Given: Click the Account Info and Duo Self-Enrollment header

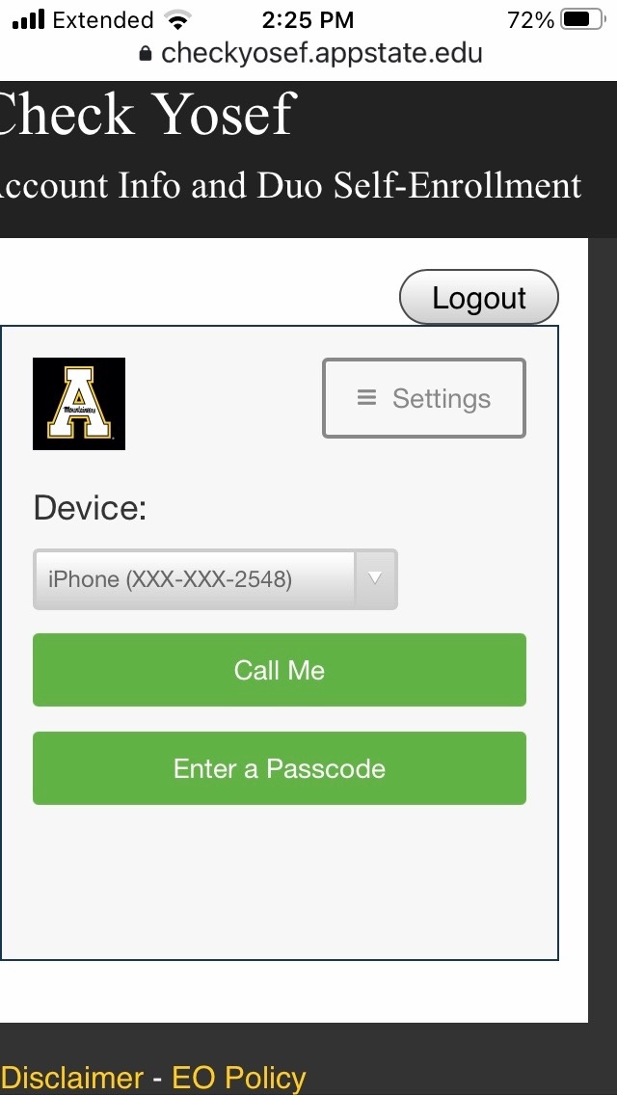Looking at the screenshot, I should [x=289, y=184].
